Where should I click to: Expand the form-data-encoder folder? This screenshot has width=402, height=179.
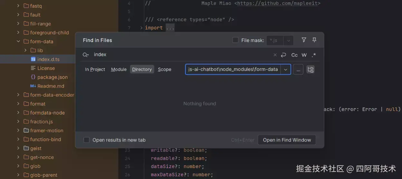(x=18, y=95)
